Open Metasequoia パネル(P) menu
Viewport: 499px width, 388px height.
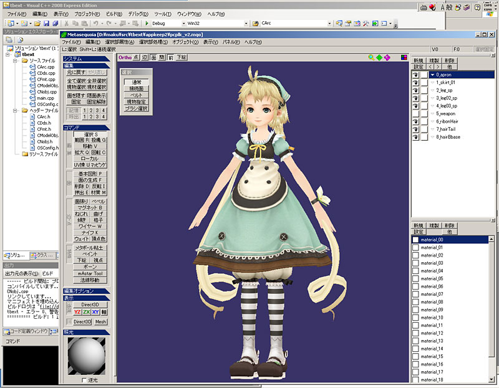tap(231, 42)
